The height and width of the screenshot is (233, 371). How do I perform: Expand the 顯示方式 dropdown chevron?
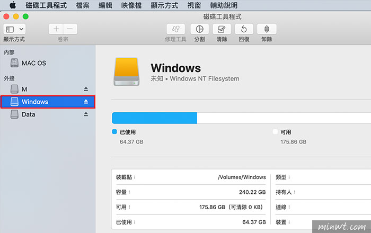pos(21,29)
